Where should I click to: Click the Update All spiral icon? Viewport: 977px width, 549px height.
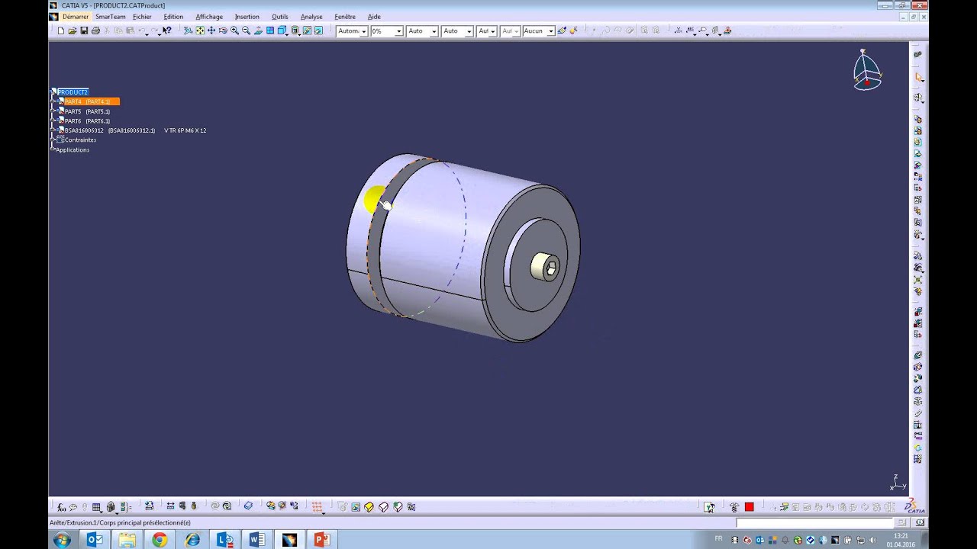point(227,506)
